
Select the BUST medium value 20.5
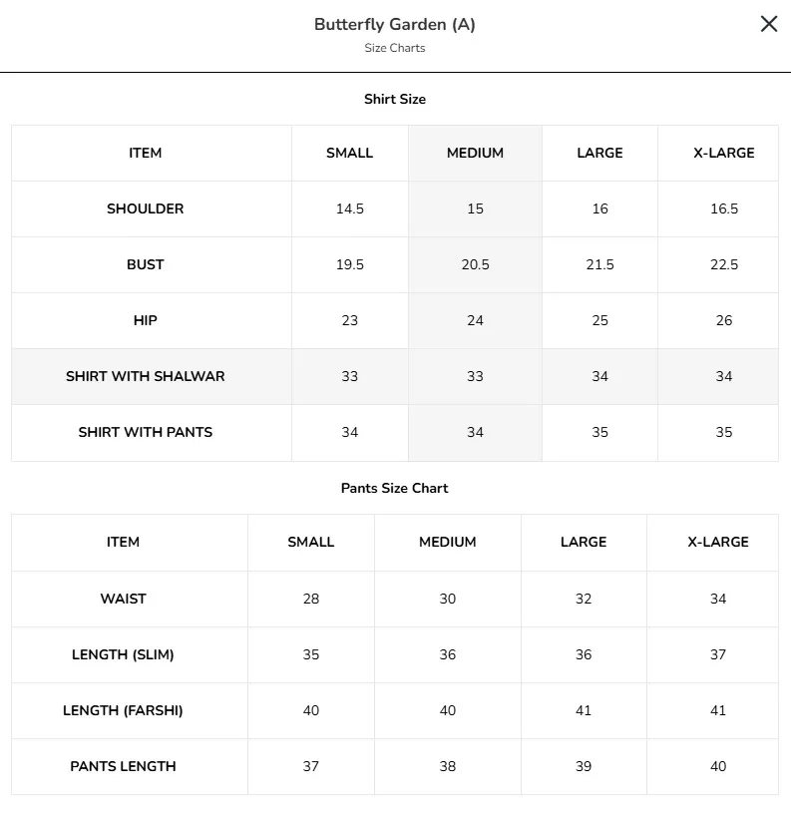pos(475,264)
